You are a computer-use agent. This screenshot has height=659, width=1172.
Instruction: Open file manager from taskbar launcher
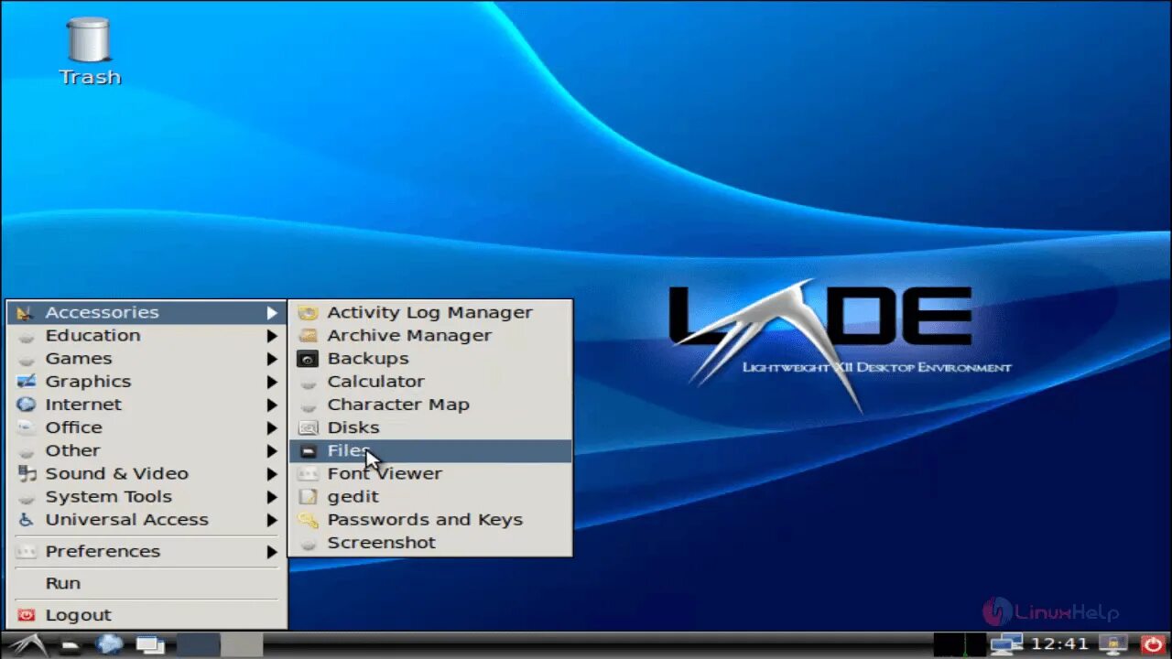(x=71, y=645)
